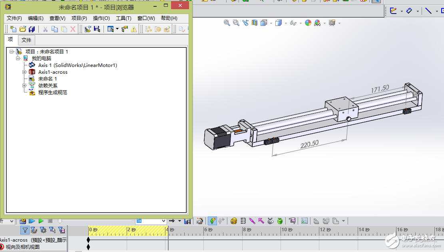
Task: Click the Edit Appearance color ball icon
Action: (x=308, y=23)
